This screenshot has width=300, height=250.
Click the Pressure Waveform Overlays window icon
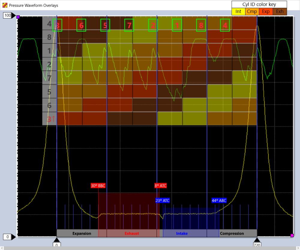5,5
